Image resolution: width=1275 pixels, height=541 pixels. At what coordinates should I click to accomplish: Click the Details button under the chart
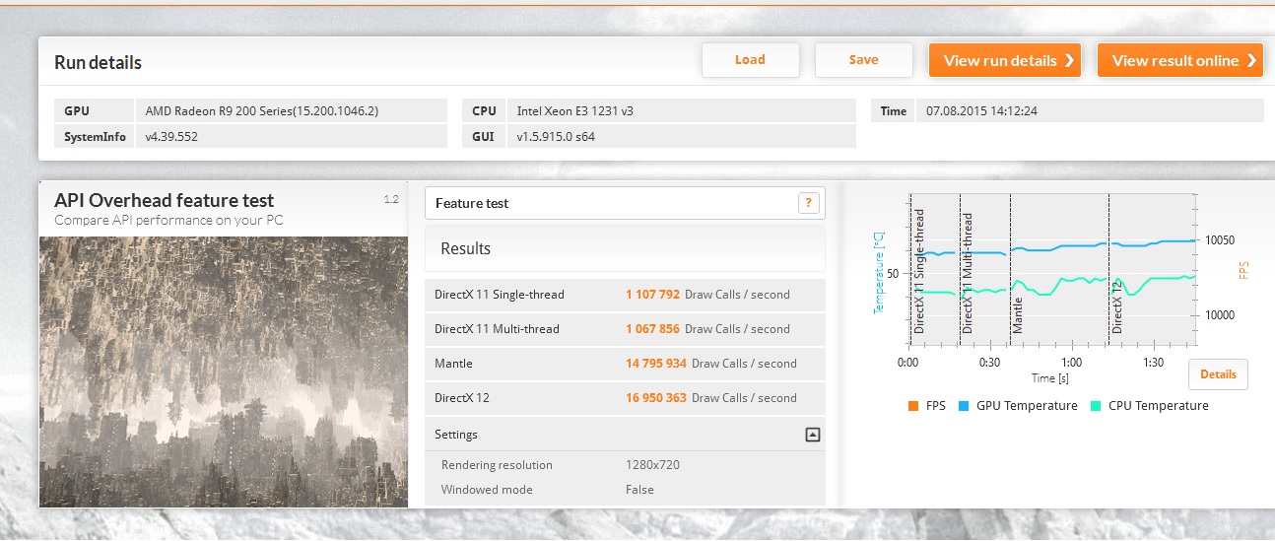click(x=1218, y=374)
